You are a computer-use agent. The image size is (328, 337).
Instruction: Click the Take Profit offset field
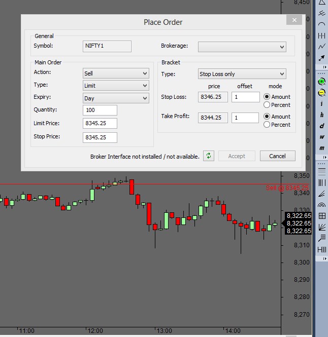click(x=245, y=118)
